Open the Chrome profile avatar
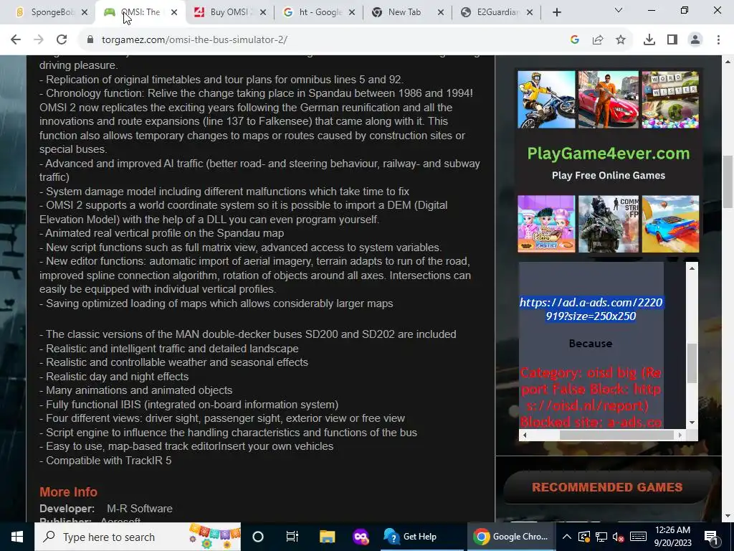Viewport: 734px width, 551px height. coord(695,40)
